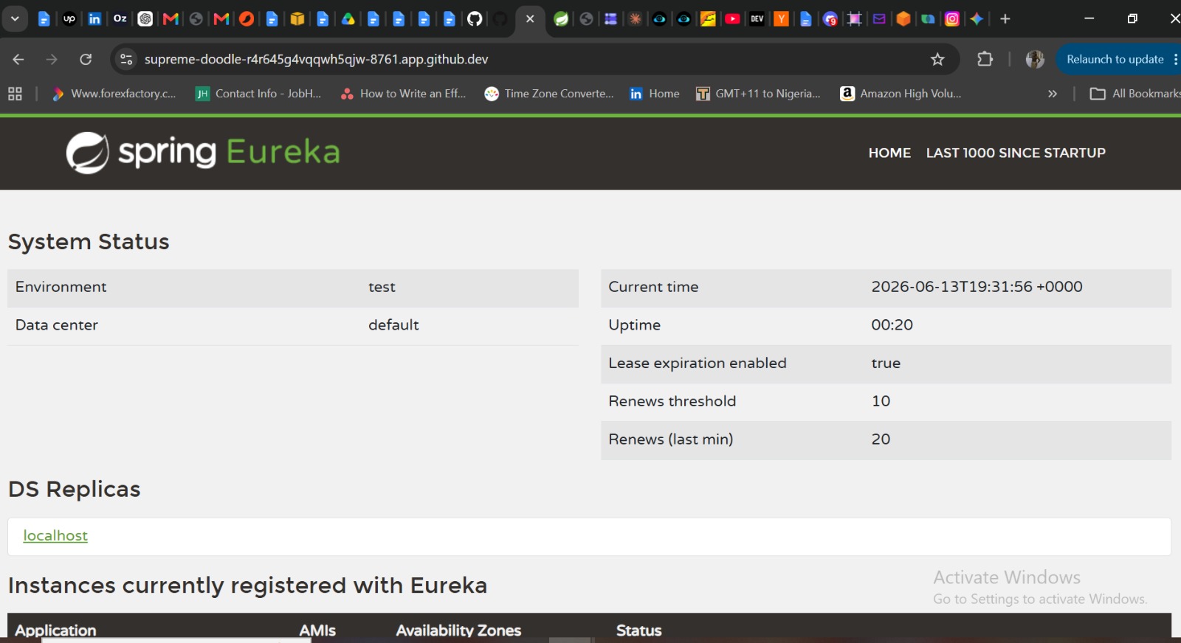Follow the localhost replica link
Screen dimensions: 1181x643
pyautogui.click(x=55, y=536)
